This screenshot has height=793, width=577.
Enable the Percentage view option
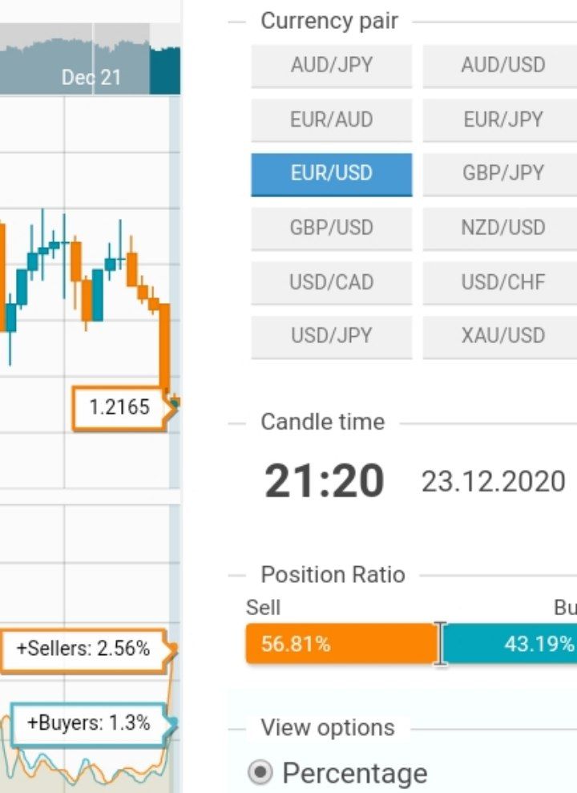(x=260, y=774)
